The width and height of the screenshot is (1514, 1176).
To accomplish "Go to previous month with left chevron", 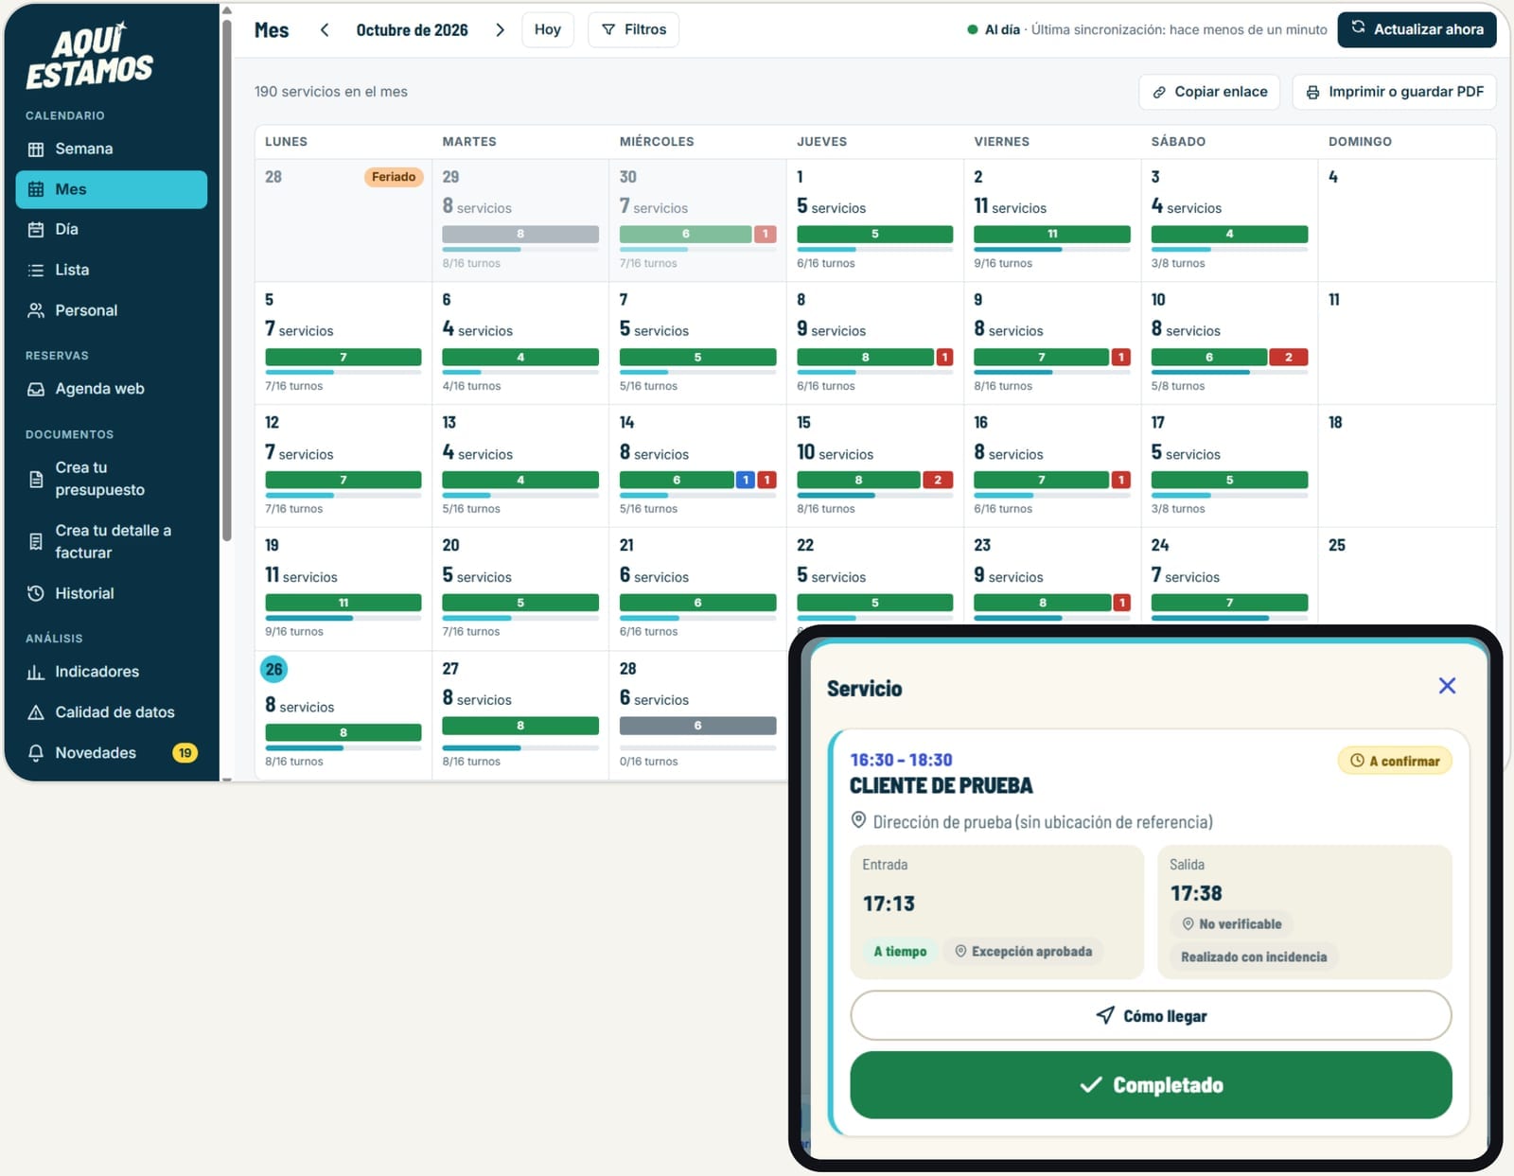I will [x=325, y=30].
